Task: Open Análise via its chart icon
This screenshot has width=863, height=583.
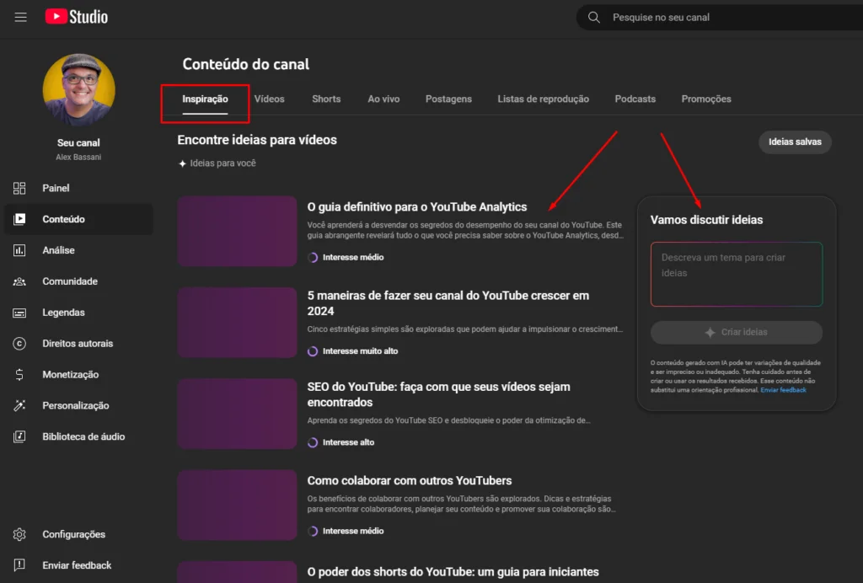Action: [x=20, y=250]
